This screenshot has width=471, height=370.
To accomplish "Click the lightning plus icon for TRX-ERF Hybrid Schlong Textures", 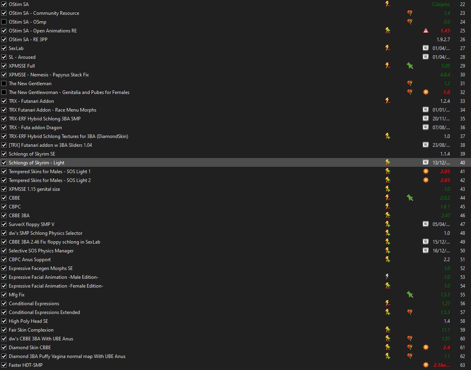I will point(388,136).
